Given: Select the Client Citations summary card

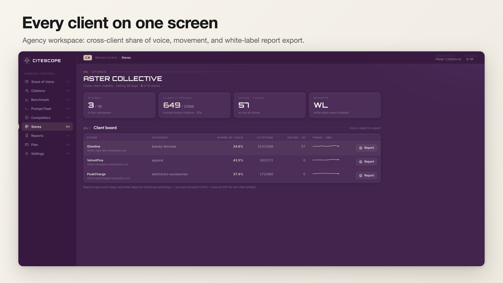Looking at the screenshot, I should [195, 105].
